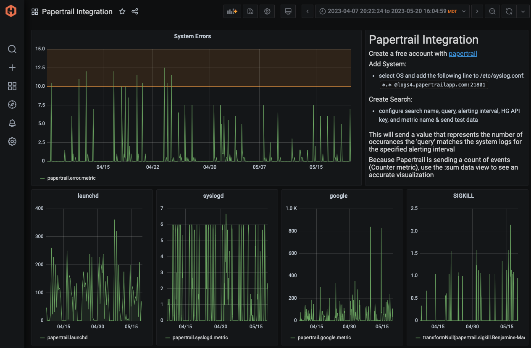Image resolution: width=531 pixels, height=348 pixels.
Task: Toggle the papertrail.error.metric legend series
Action: coord(71,178)
